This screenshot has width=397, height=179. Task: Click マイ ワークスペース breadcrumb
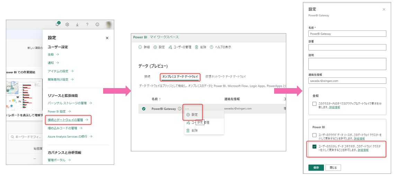[164, 37]
